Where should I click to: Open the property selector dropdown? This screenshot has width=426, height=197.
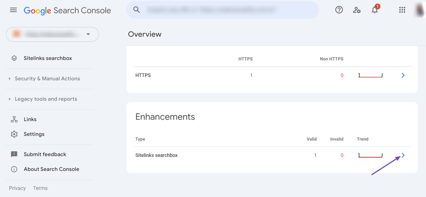(52, 34)
